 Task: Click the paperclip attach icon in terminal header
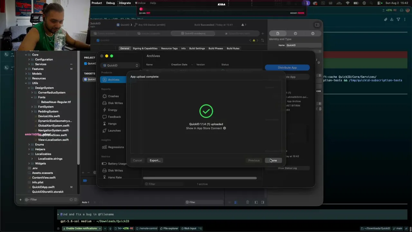pyautogui.click(x=386, y=19)
